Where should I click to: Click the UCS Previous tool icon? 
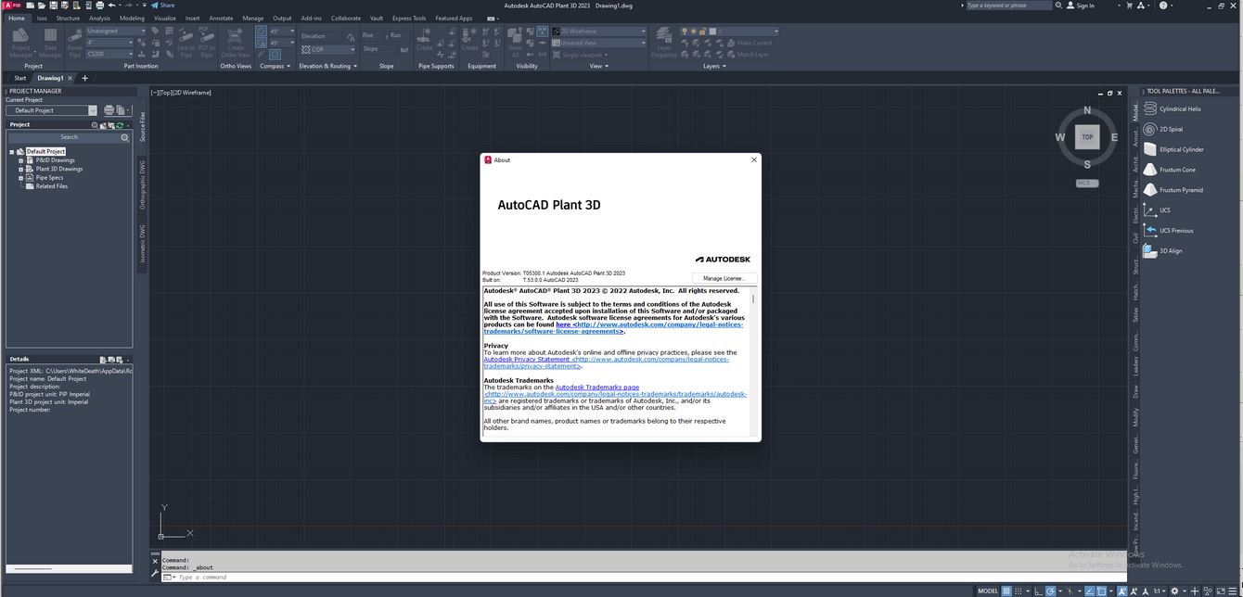click(1150, 231)
